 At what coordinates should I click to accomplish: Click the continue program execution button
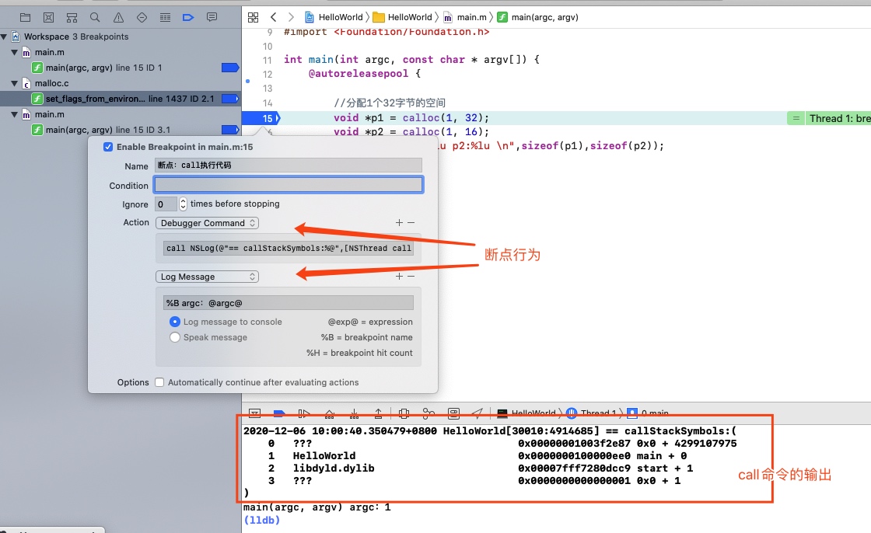point(304,413)
